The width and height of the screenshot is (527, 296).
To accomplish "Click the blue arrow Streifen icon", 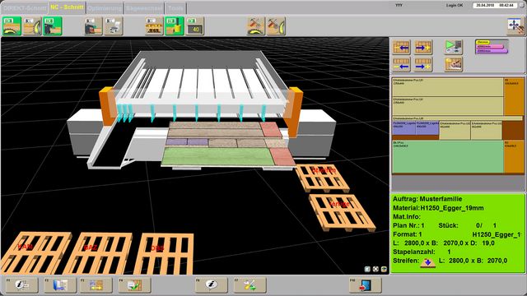I will tap(427, 262).
